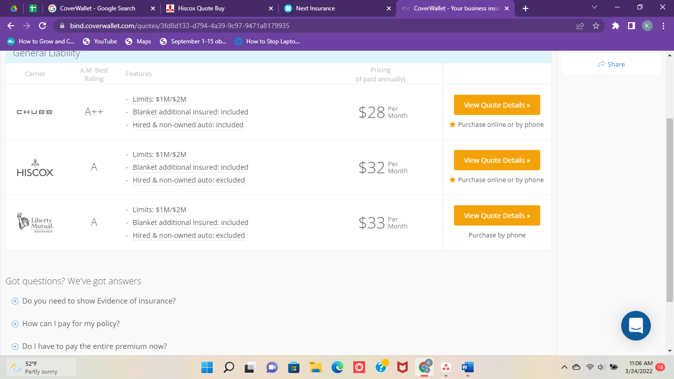The width and height of the screenshot is (674, 379).
Task: Click the Chubb carrier logo
Action: 35,112
